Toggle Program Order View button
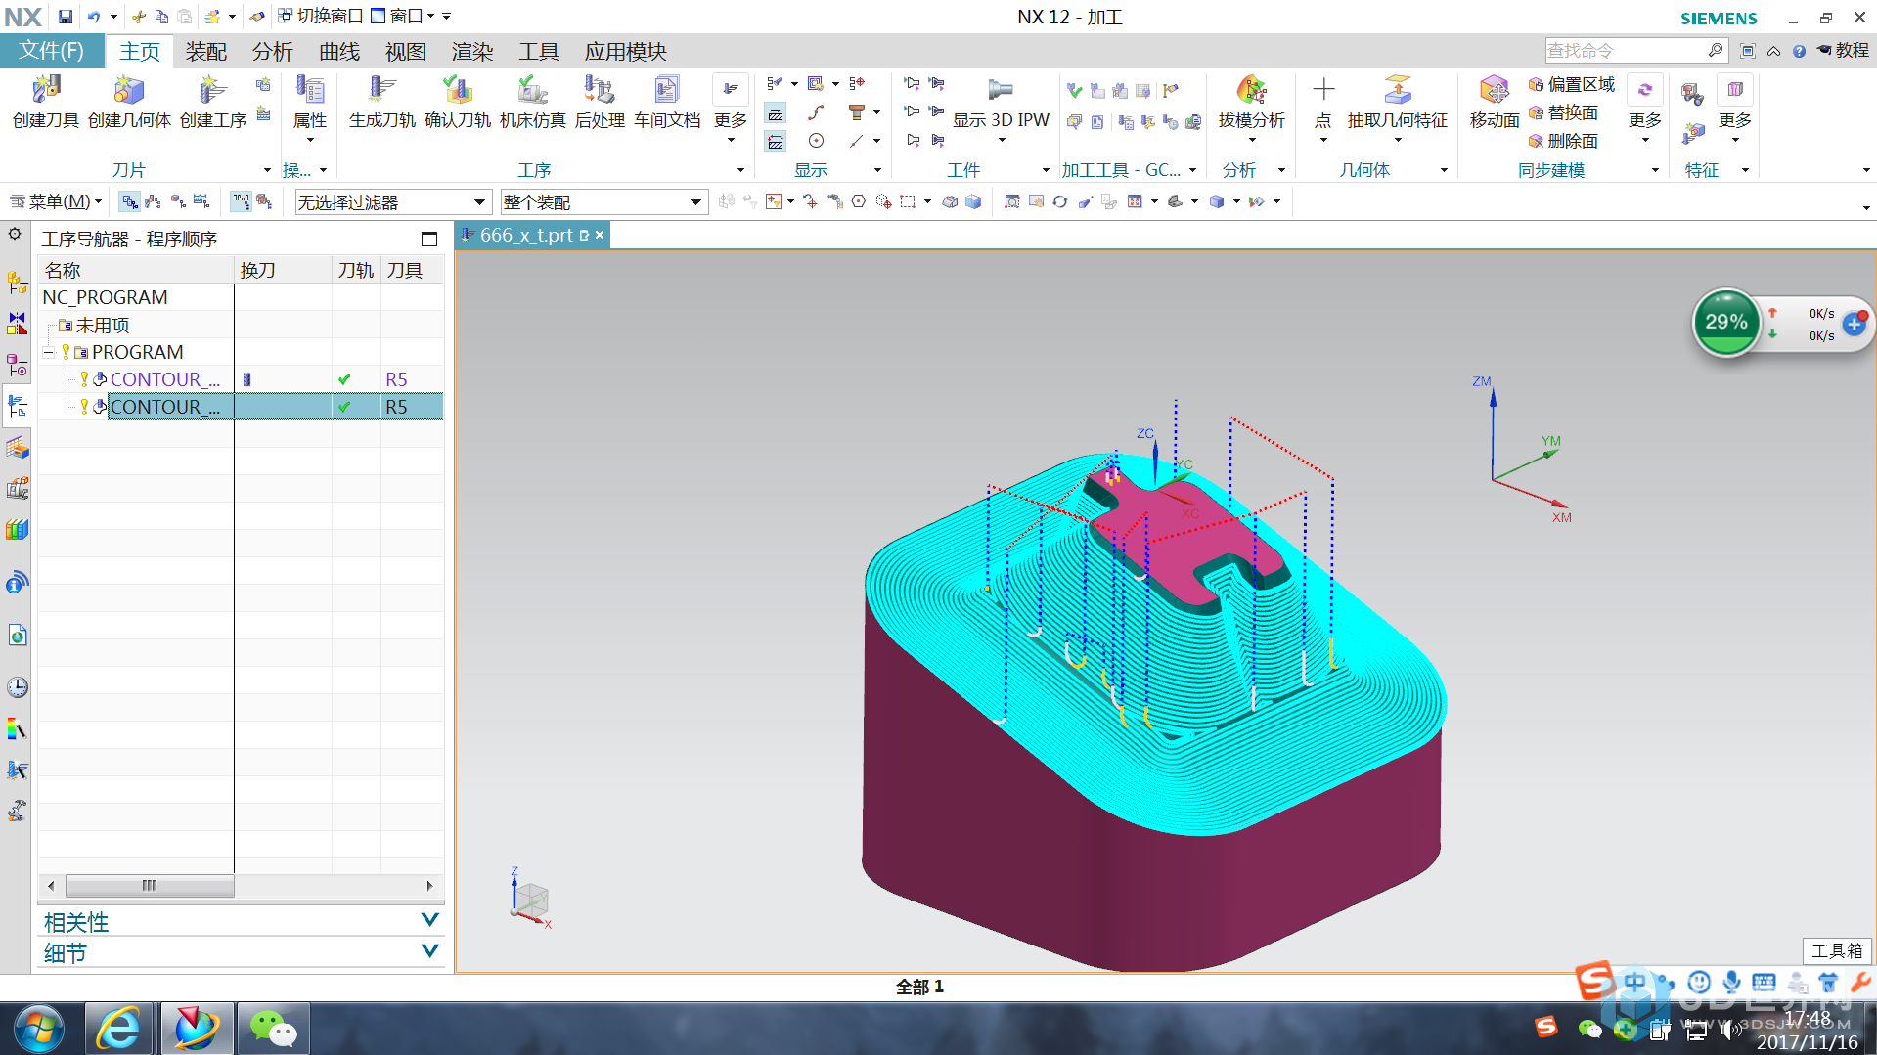The height and width of the screenshot is (1055, 1877). (x=129, y=201)
